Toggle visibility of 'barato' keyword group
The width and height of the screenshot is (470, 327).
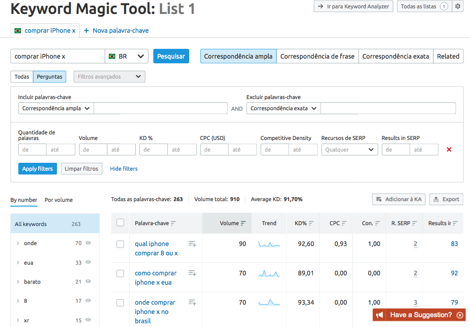88,281
